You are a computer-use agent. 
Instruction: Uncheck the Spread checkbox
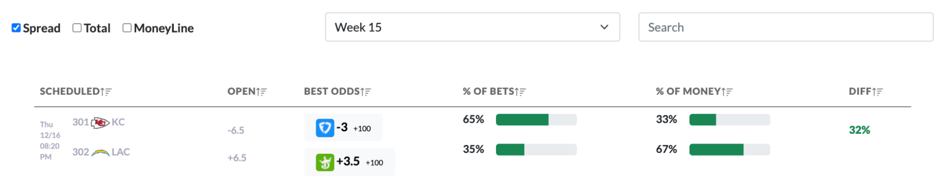click(x=16, y=28)
